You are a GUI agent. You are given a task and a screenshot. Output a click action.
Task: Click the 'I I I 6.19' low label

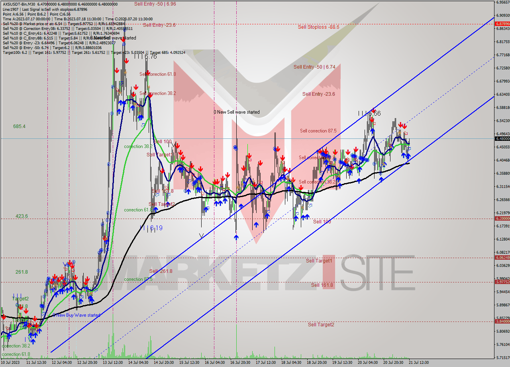click(151, 228)
